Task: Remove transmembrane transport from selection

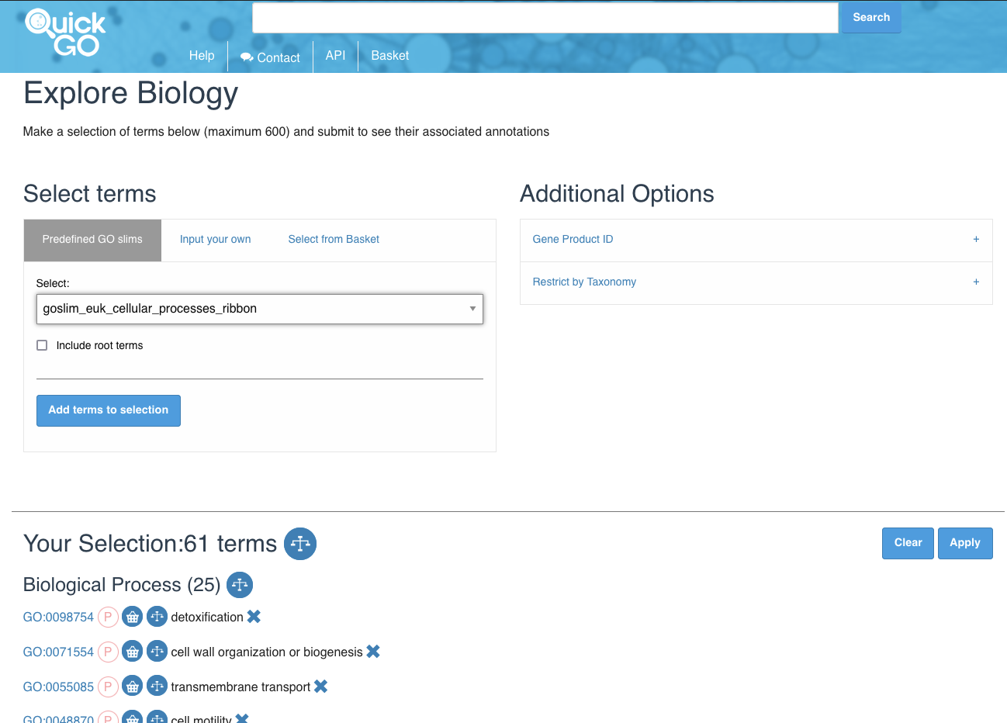Action: (321, 687)
